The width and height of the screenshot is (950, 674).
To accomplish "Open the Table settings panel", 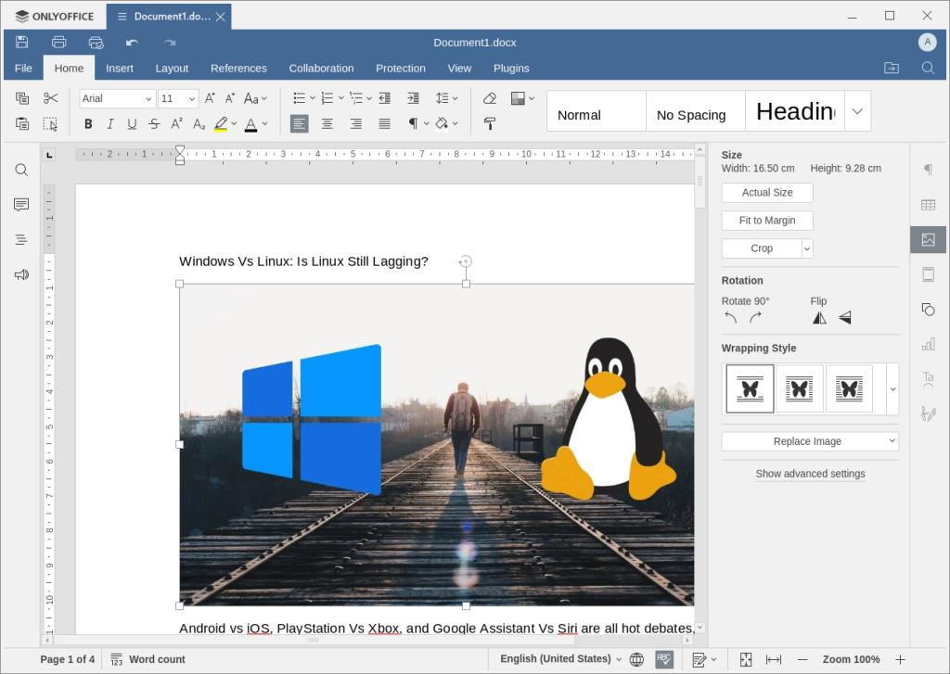I will tap(928, 205).
